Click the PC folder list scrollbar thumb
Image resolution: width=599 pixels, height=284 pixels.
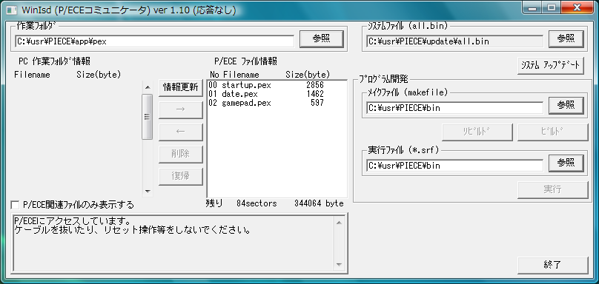click(148, 117)
